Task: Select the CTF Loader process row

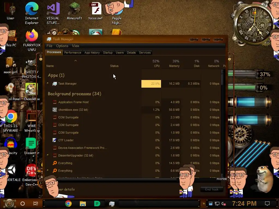Action: pos(133,140)
